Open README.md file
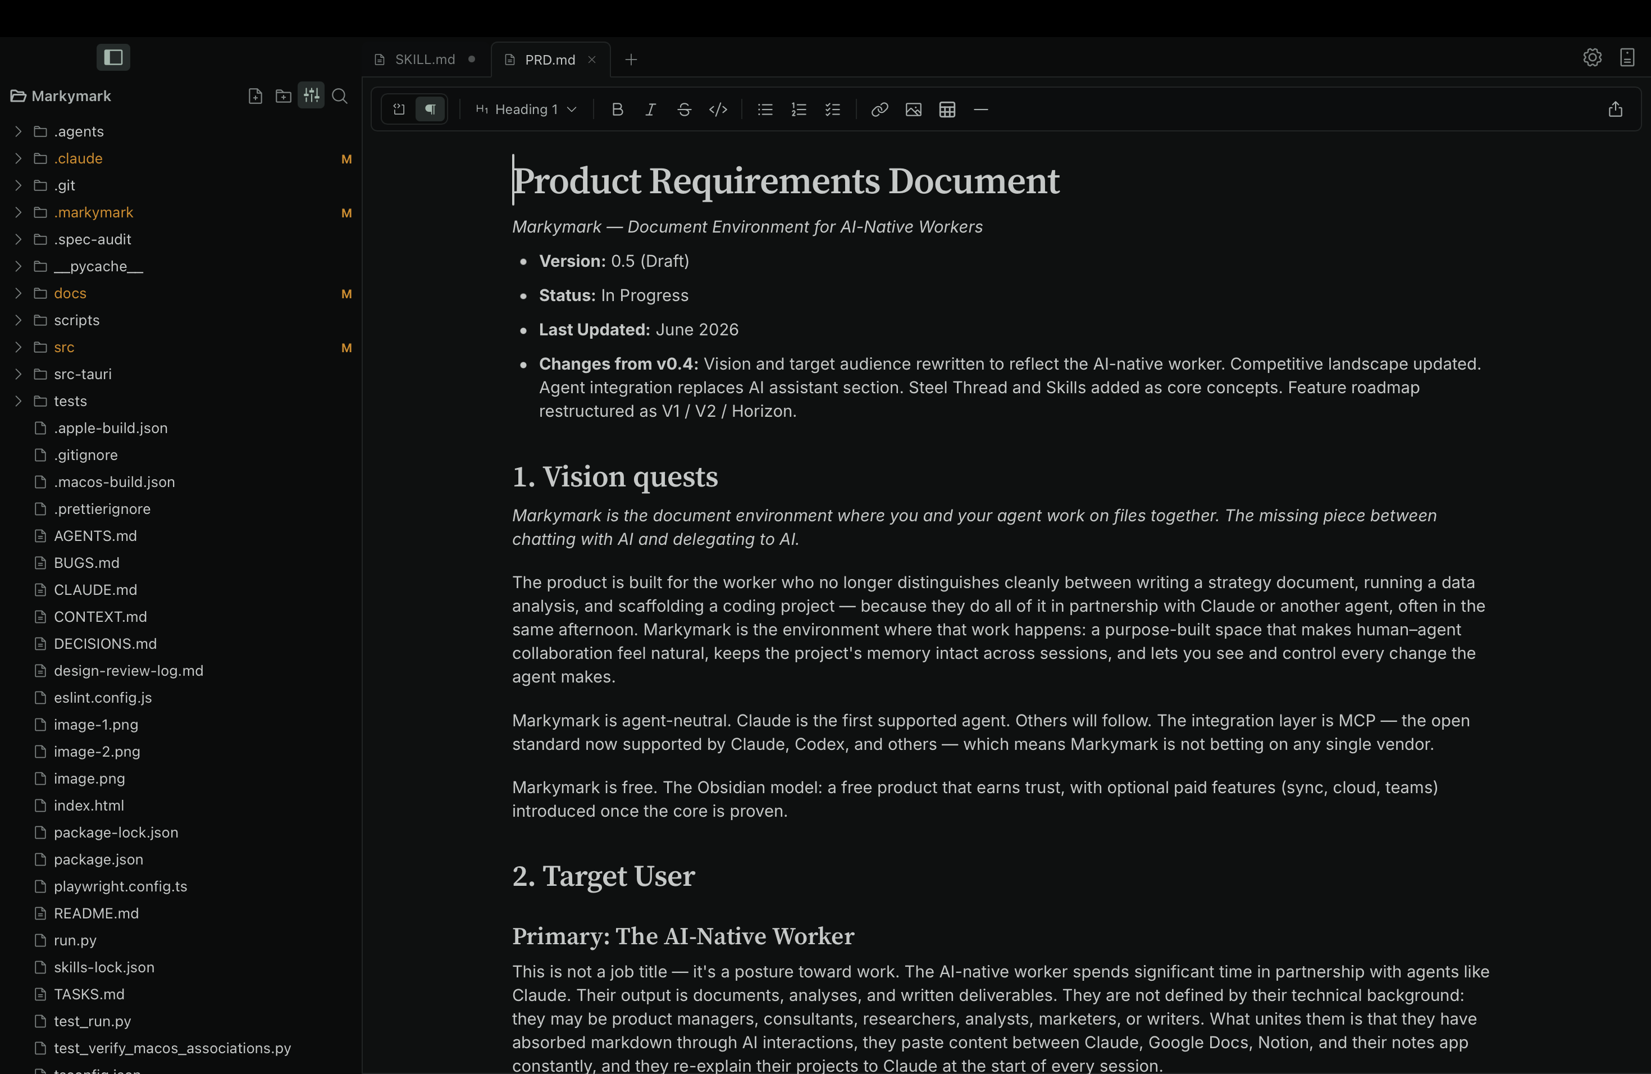Viewport: 1651px width, 1074px height. point(180,914)
